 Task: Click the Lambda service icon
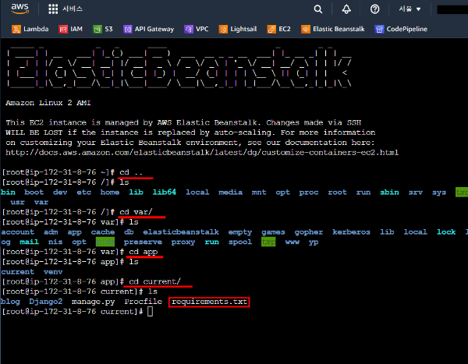[x=16, y=30]
